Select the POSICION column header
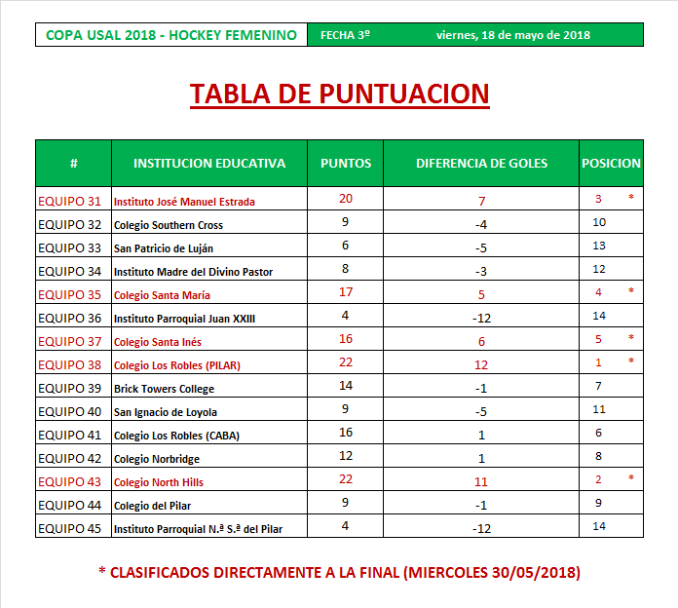678x608 pixels. click(x=611, y=163)
